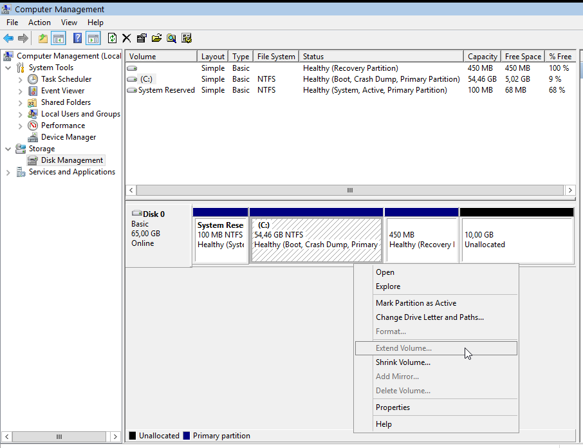Collapse the System Tools tree node
The width and height of the screenshot is (583, 448).
click(x=8, y=68)
